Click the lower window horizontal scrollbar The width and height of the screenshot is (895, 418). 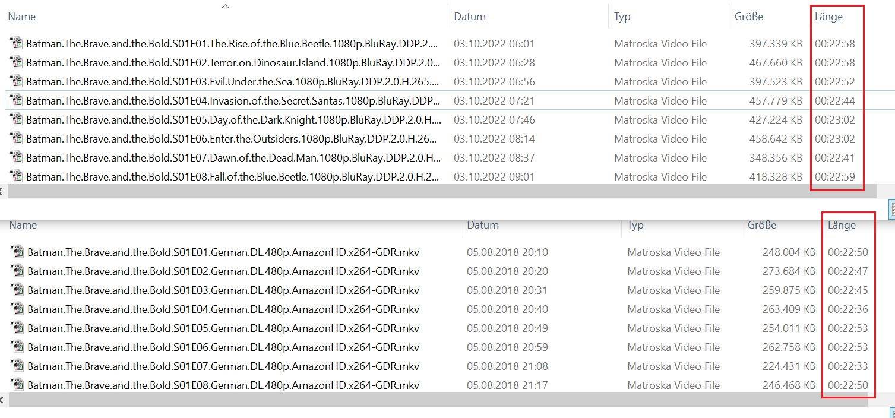(x=437, y=400)
